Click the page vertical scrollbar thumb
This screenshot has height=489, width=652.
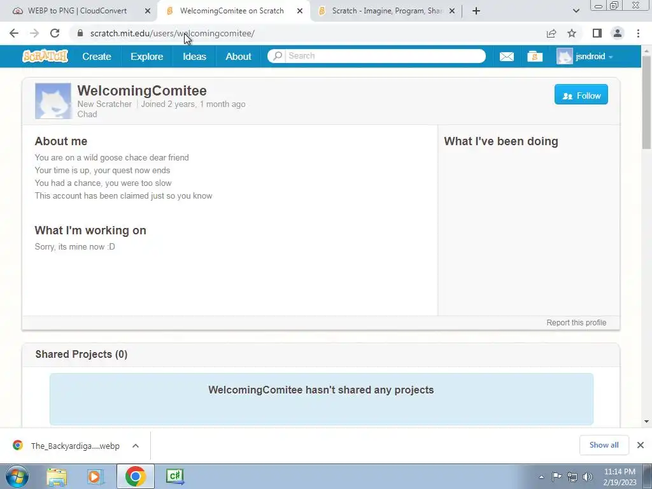point(647,101)
